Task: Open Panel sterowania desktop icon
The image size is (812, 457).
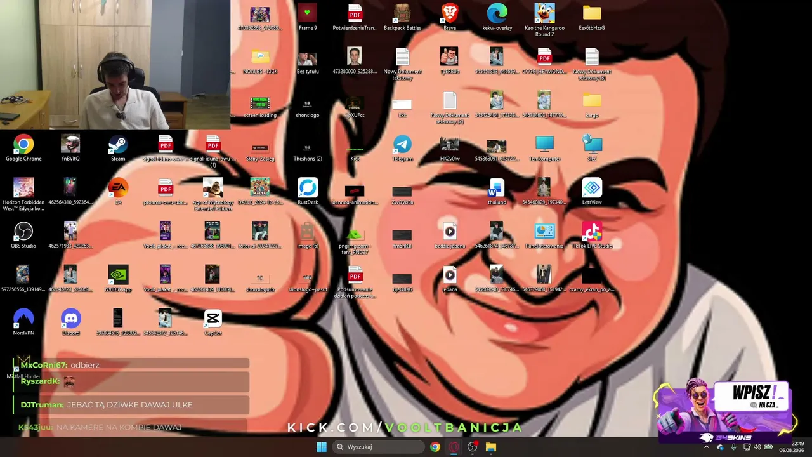Action: [544, 235]
